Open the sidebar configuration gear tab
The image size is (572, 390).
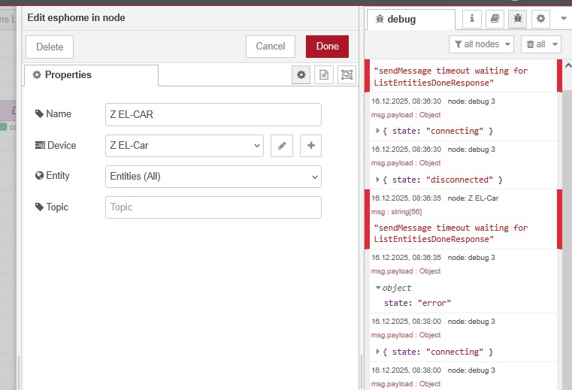pos(540,19)
